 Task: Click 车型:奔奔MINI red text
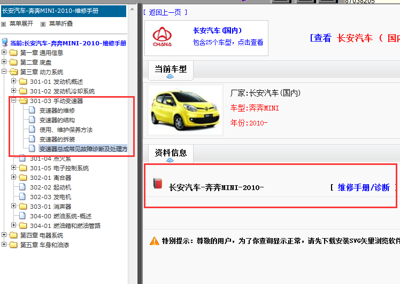[255, 108]
